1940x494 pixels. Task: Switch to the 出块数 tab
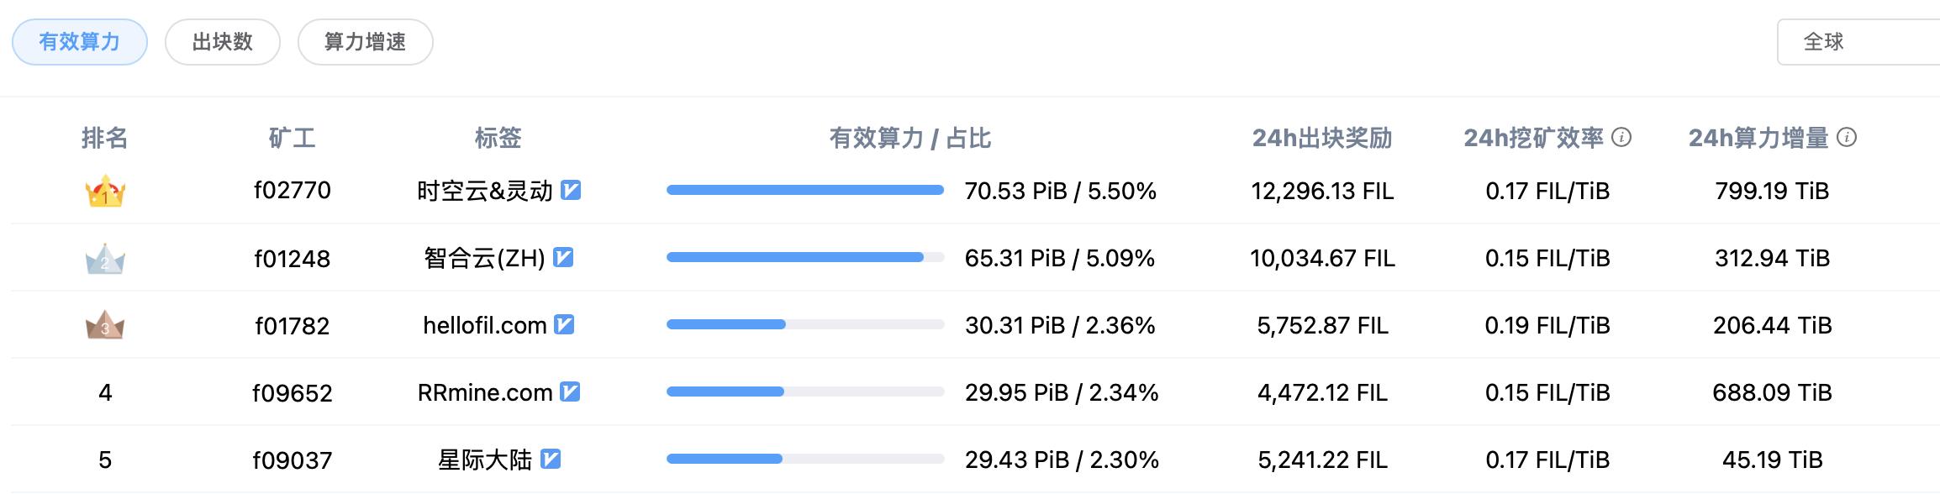(x=223, y=42)
